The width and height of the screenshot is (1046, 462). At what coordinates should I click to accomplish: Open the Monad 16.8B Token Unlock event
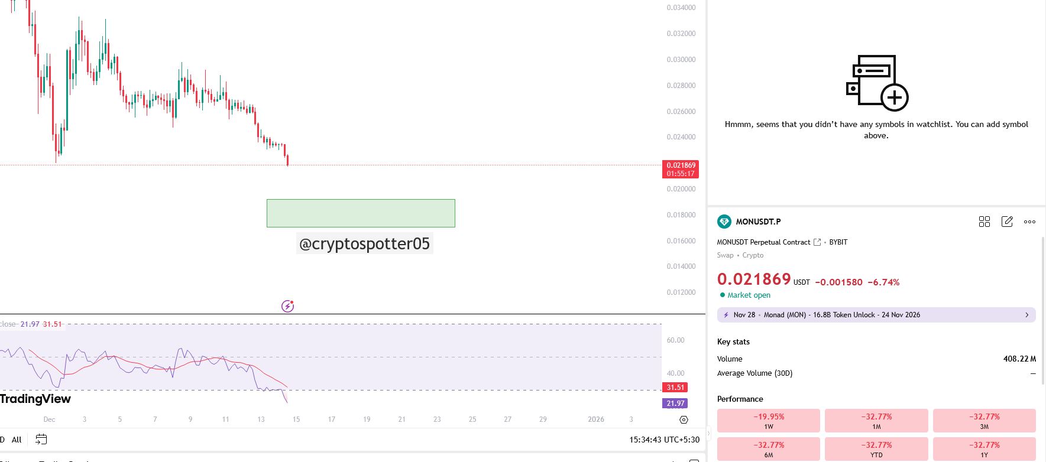876,315
